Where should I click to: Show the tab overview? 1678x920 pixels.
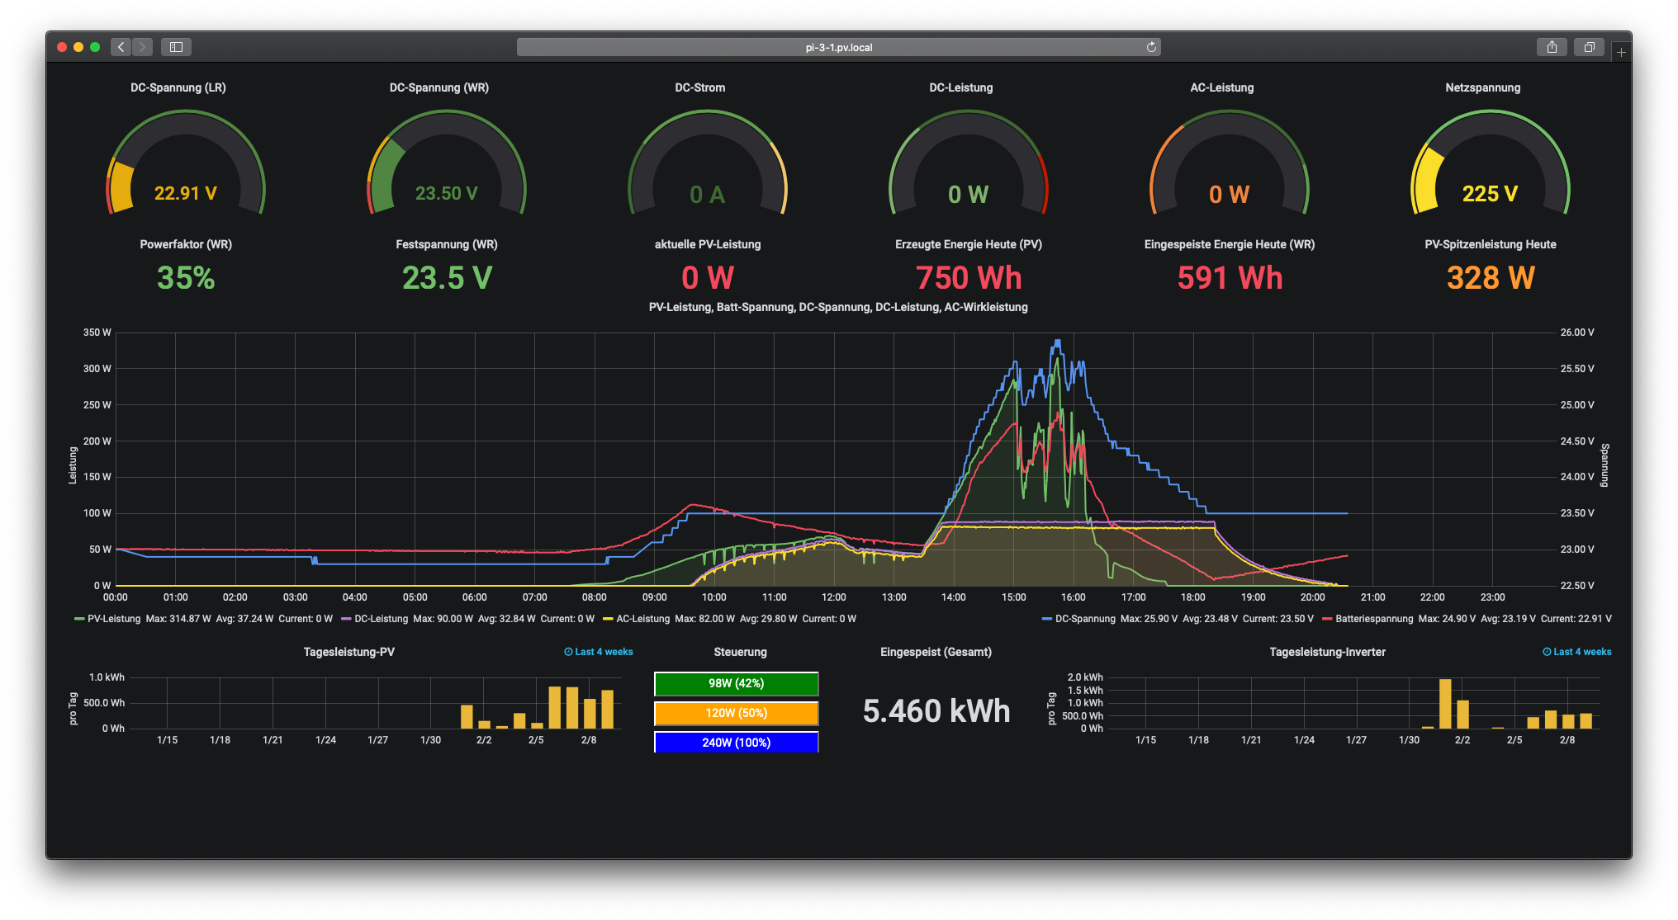pos(1589,47)
